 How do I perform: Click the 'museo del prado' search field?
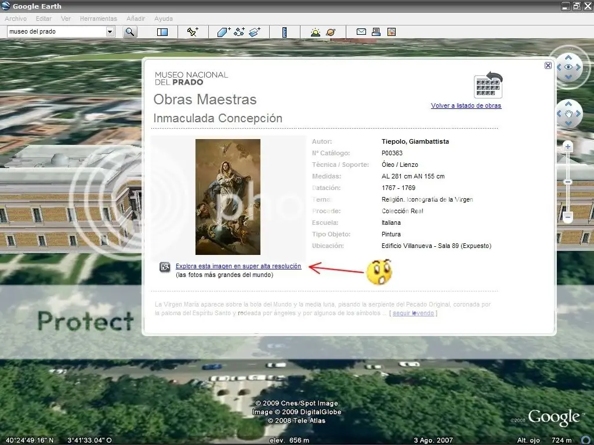[57, 32]
